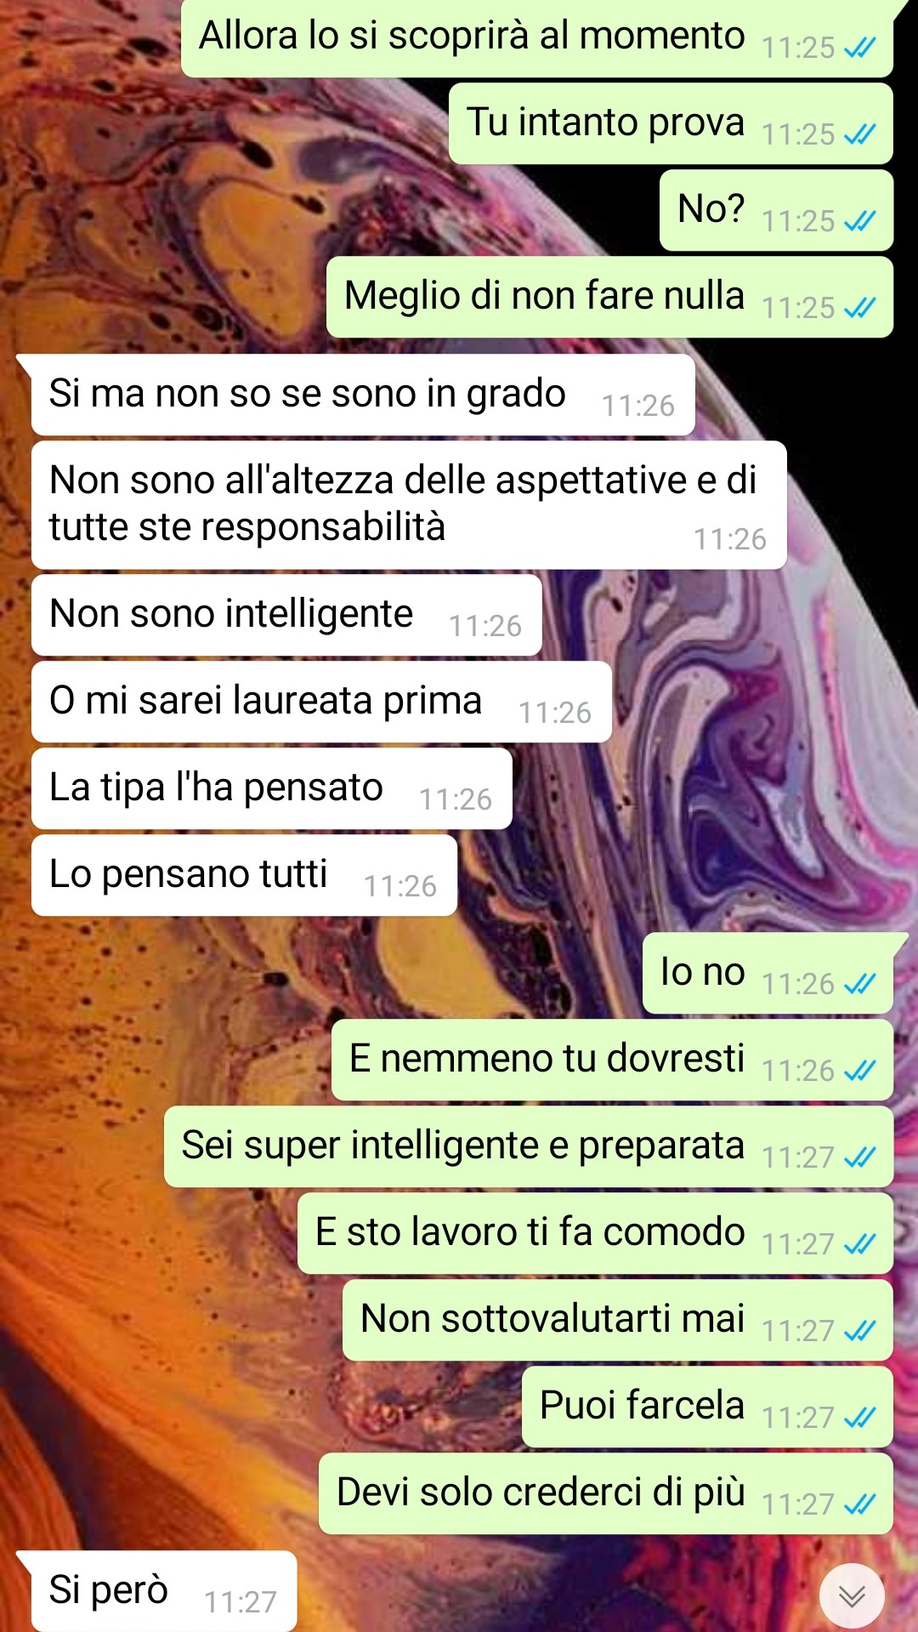Select 'O mi sarei laureata prima' message
The image size is (918, 1632).
click(321, 702)
